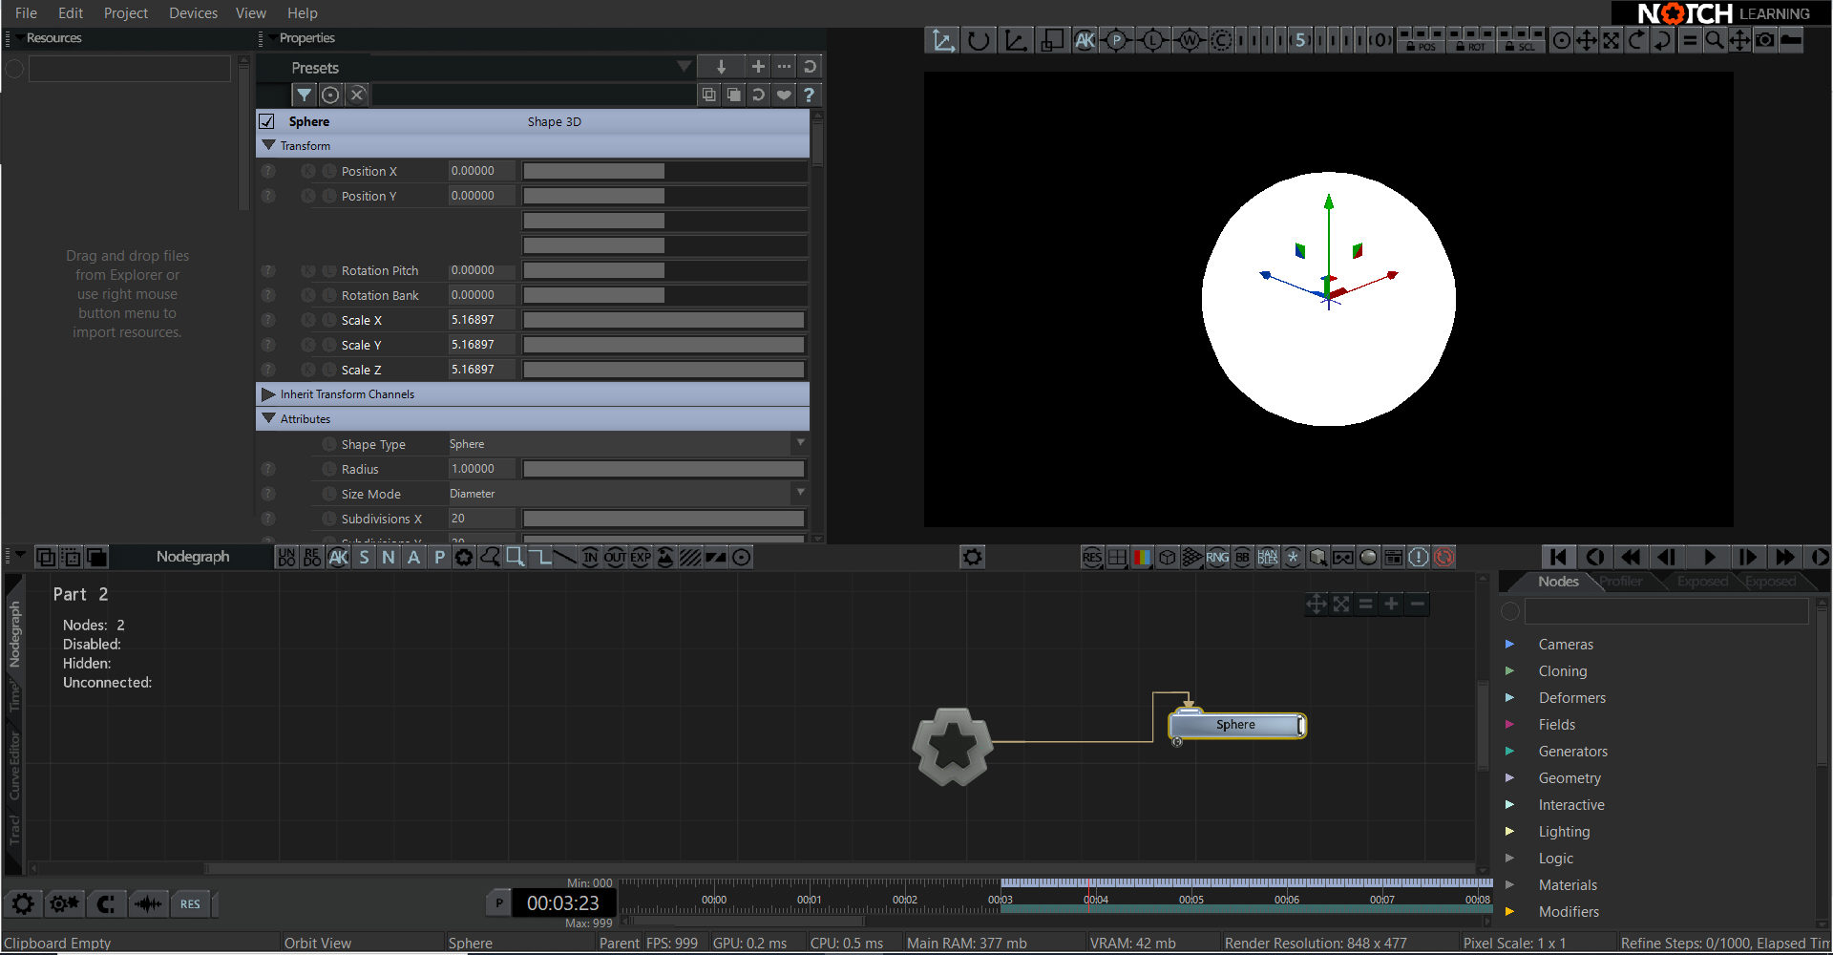This screenshot has height=955, width=1833.
Task: Toggle the AK button in Nodegraph toolbar
Action: pos(338,557)
